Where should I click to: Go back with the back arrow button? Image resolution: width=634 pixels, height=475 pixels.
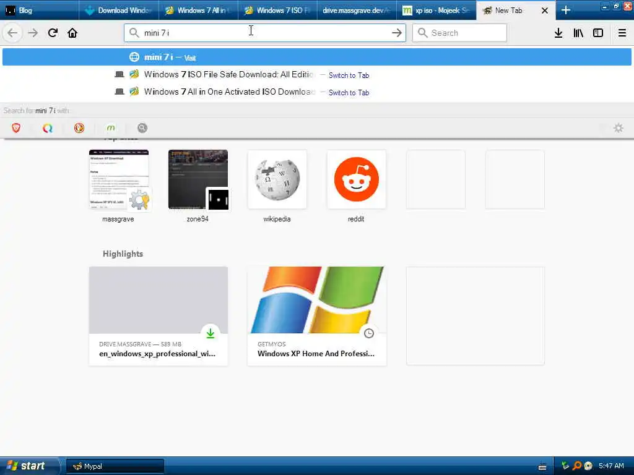[x=12, y=33]
